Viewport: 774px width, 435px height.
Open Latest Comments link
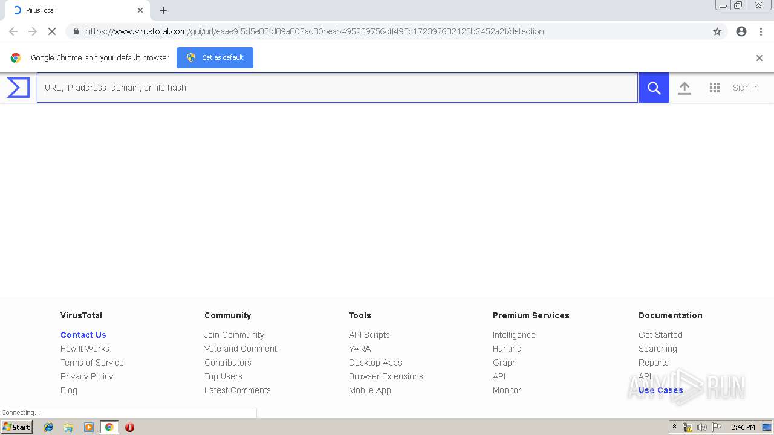point(237,390)
